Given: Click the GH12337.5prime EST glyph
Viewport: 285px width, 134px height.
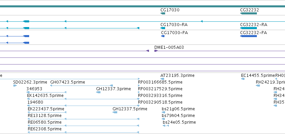Looking at the screenshot, I should click(115, 112).
